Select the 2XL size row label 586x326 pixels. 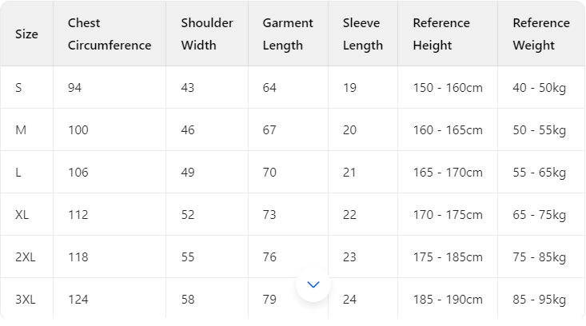click(x=25, y=257)
